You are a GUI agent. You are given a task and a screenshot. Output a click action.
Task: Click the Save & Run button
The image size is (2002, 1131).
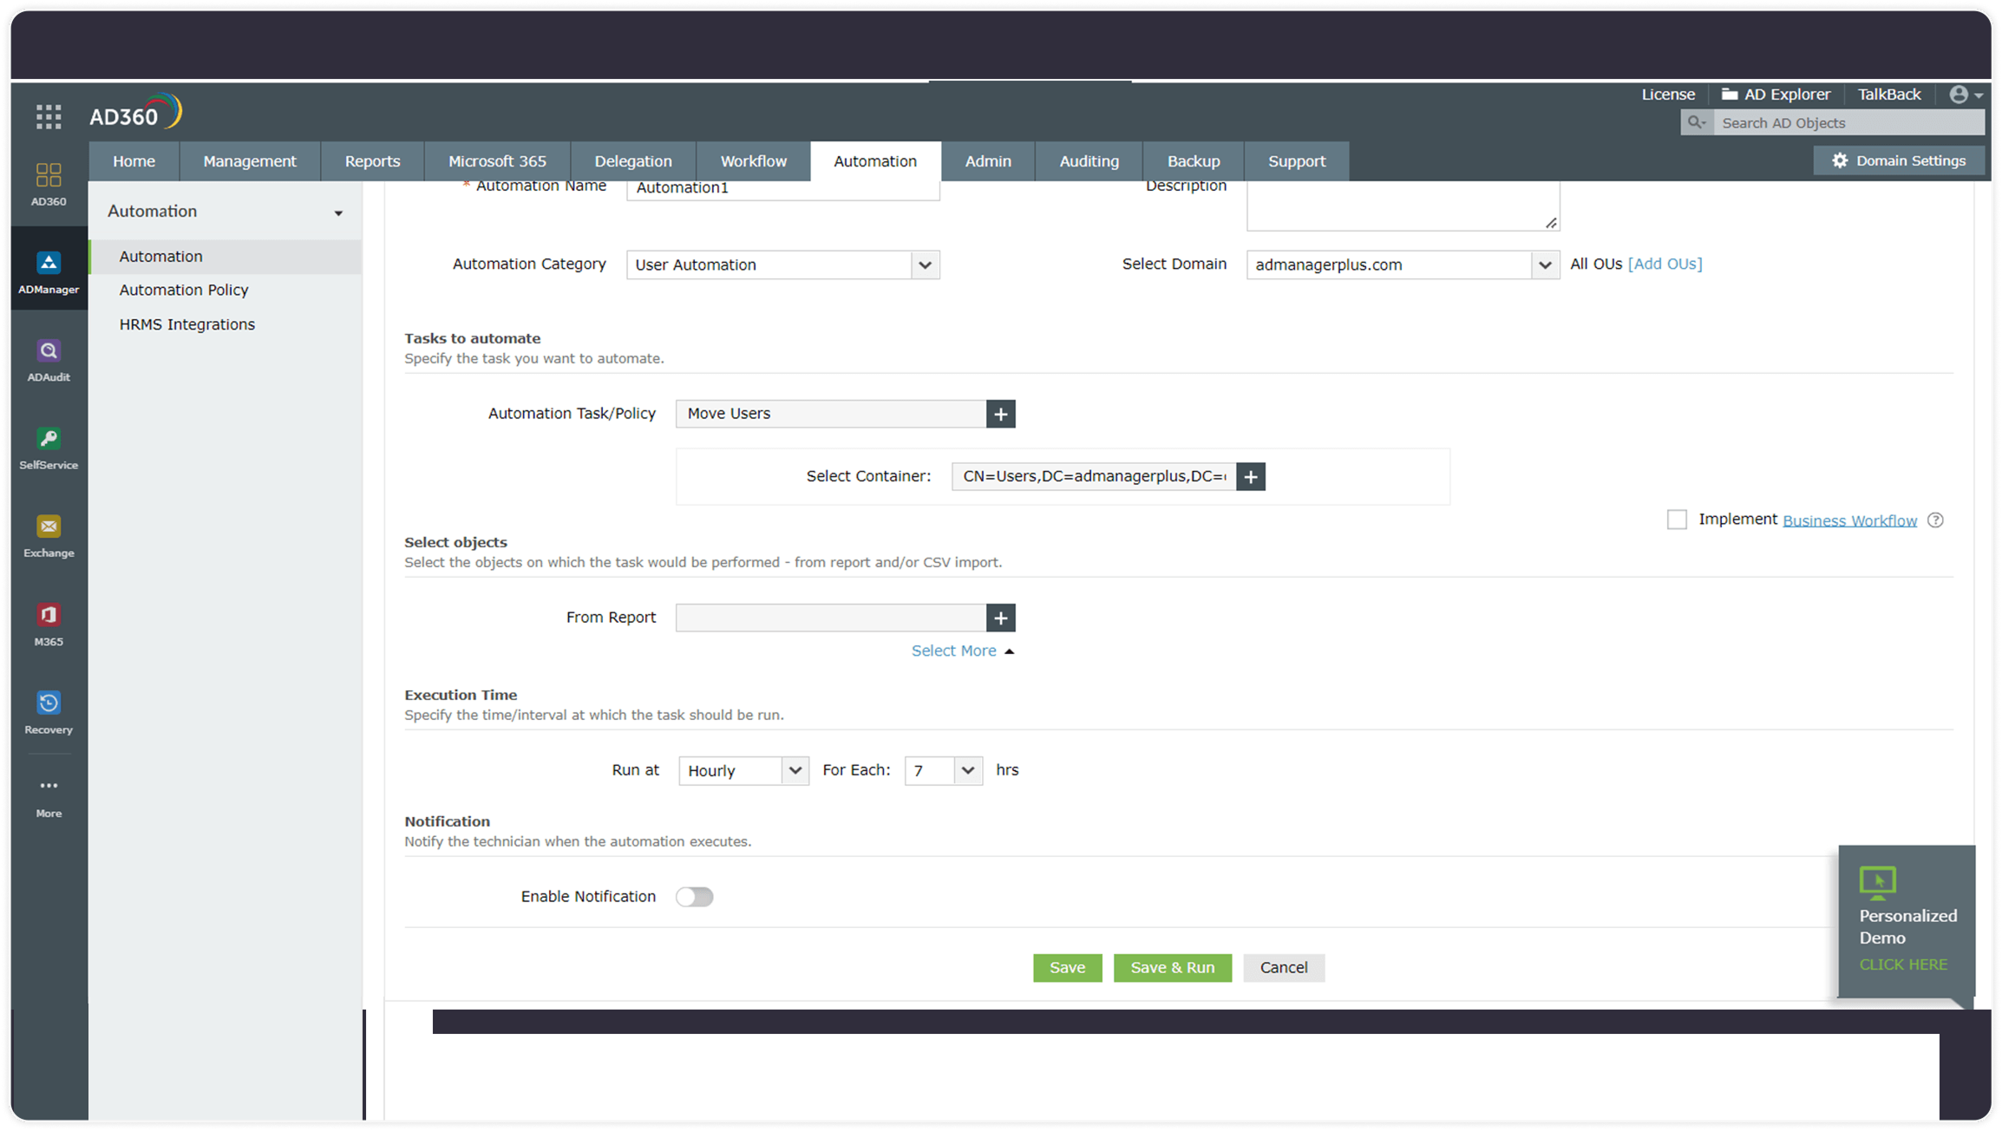tap(1172, 967)
